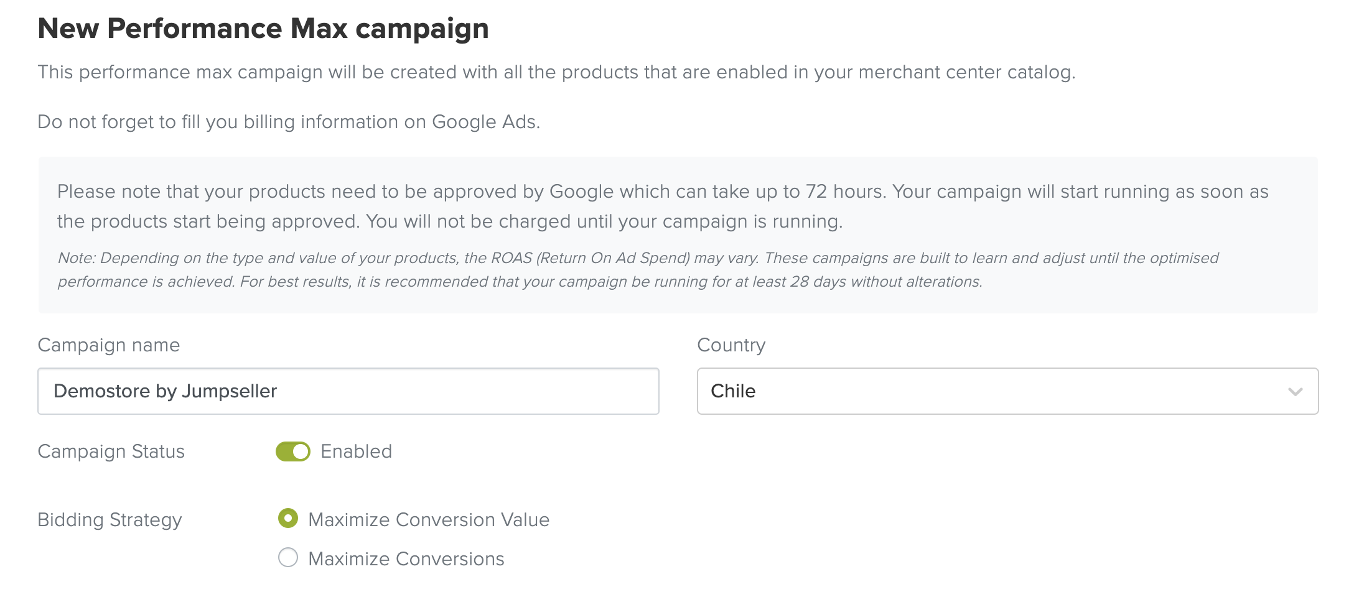Click the Bidding Strategy label

[x=110, y=520]
